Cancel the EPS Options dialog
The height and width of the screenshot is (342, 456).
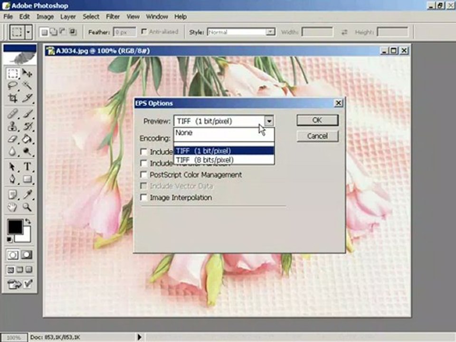point(318,136)
